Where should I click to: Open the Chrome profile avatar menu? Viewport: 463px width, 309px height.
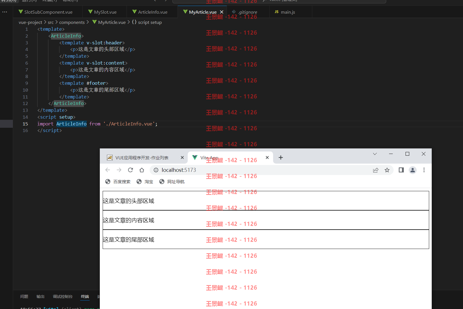pyautogui.click(x=413, y=170)
